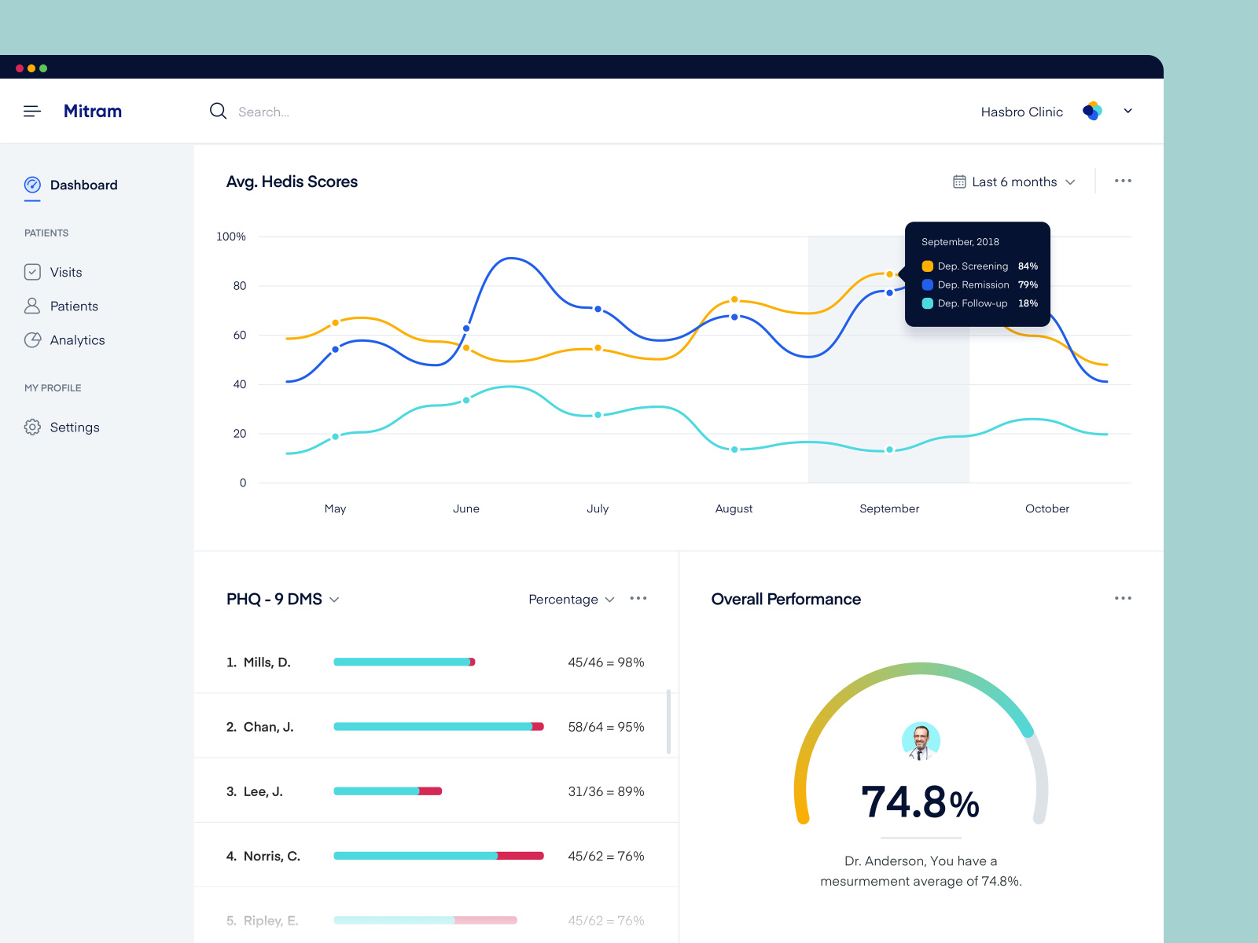The height and width of the screenshot is (943, 1258).
Task: Select the Dashboard gauge icon
Action: [32, 185]
